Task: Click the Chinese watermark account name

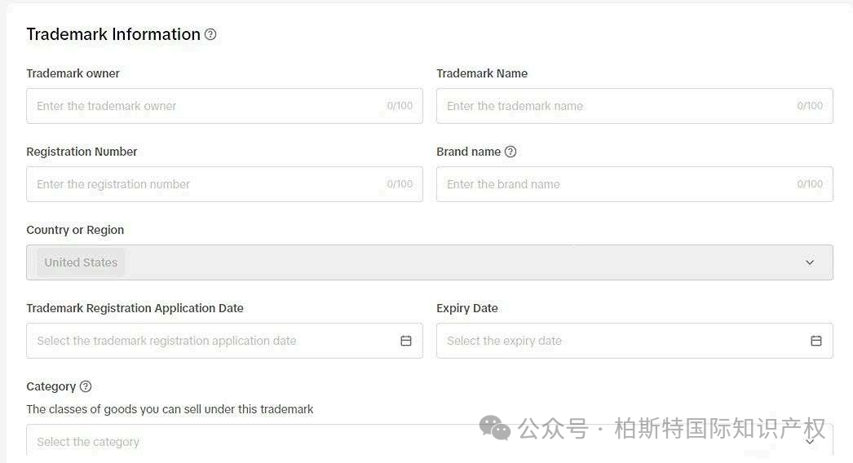Action: pyautogui.click(x=720, y=428)
